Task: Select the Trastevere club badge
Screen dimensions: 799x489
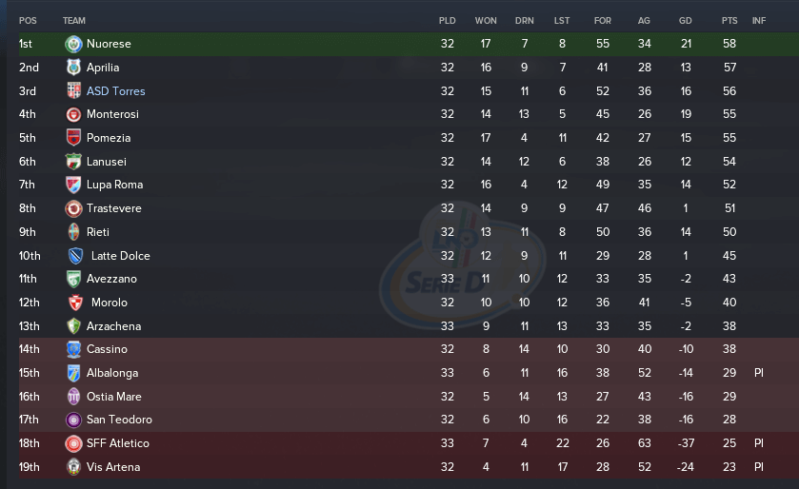Action: [73, 208]
